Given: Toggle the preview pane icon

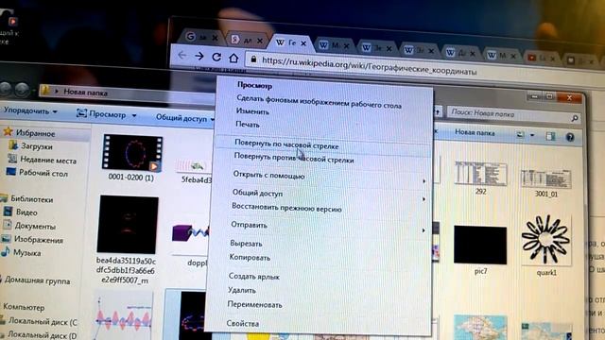Looking at the screenshot, I should click(550, 136).
